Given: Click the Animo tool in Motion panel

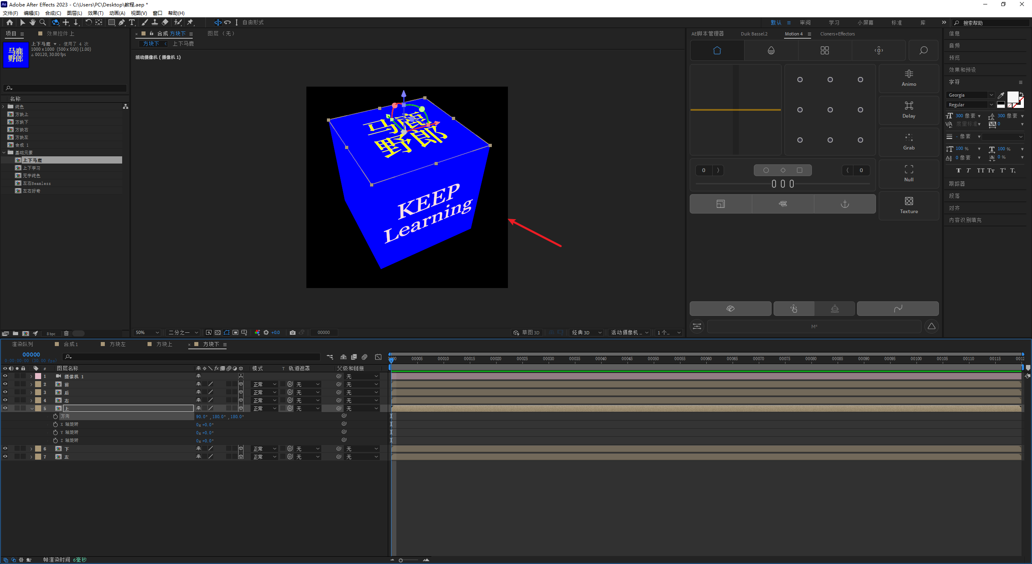Looking at the screenshot, I should pos(909,78).
